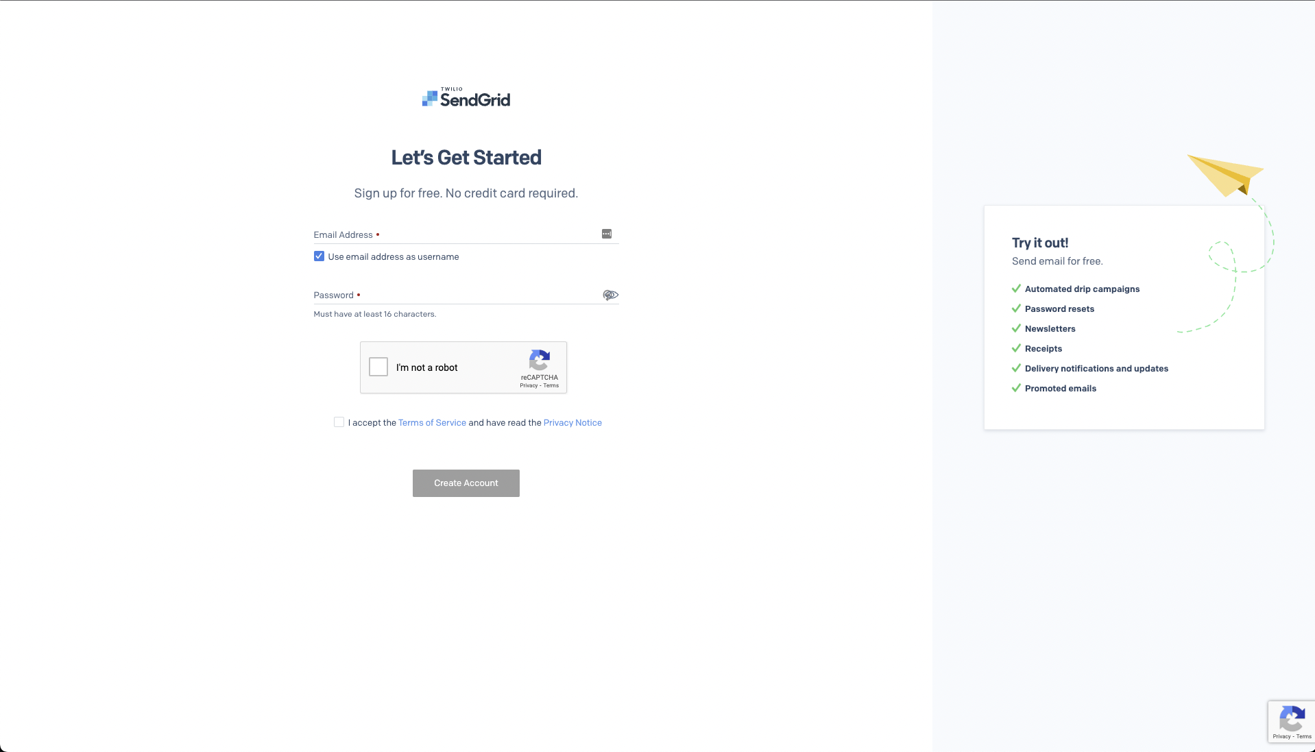Click the checkmark beside Automated drip campaigns
Image resolution: width=1315 pixels, height=752 pixels.
click(1016, 289)
